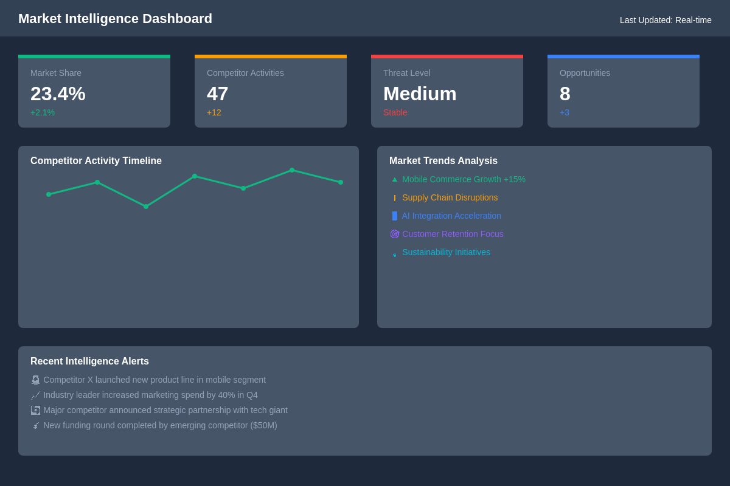Click the first data point on the timeline chart
730x486 pixels.
click(x=49, y=194)
